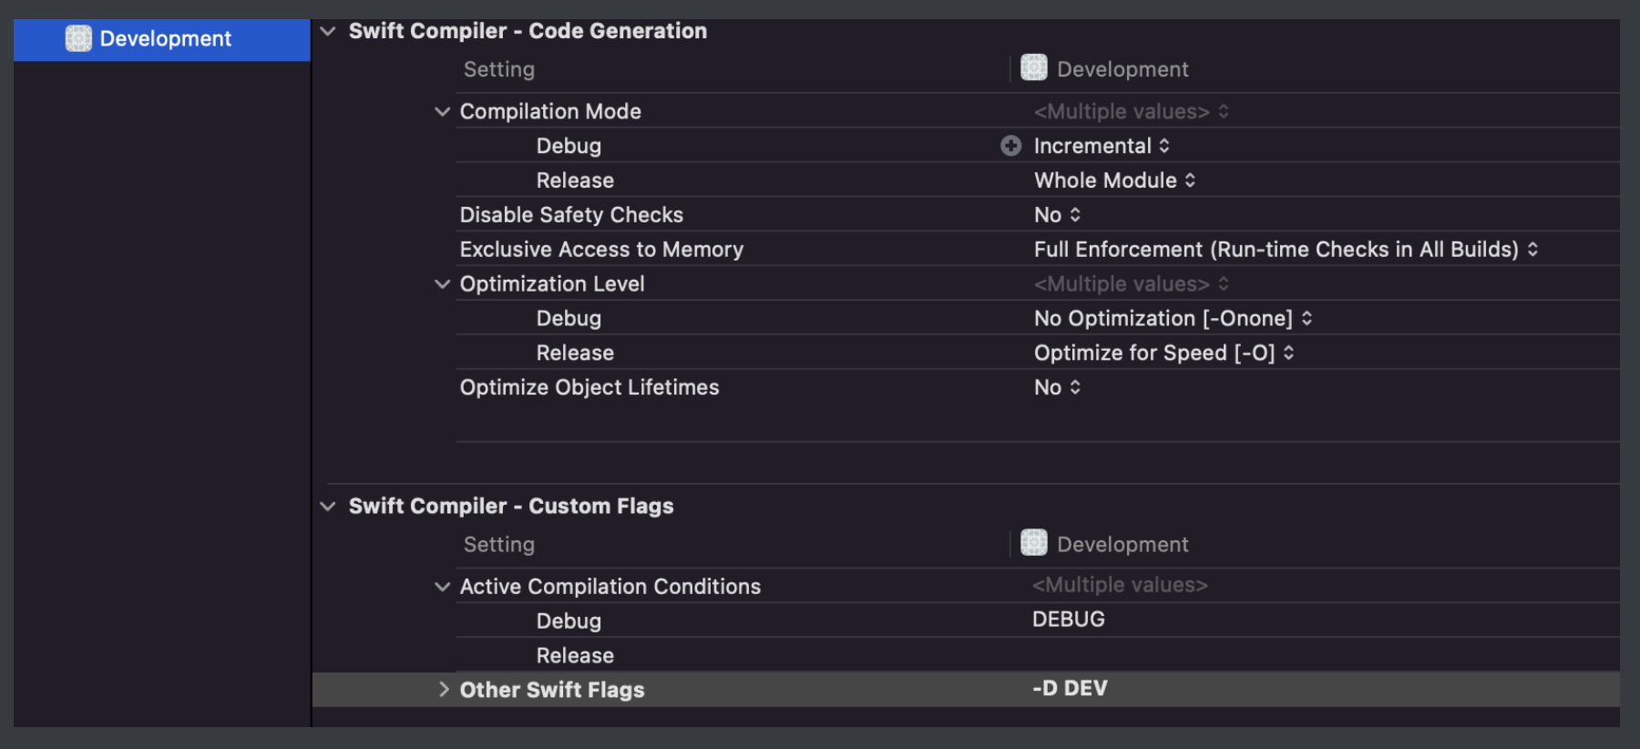
Task: Open Optimization Level Multiple values popup
Action: pyautogui.click(x=1131, y=284)
